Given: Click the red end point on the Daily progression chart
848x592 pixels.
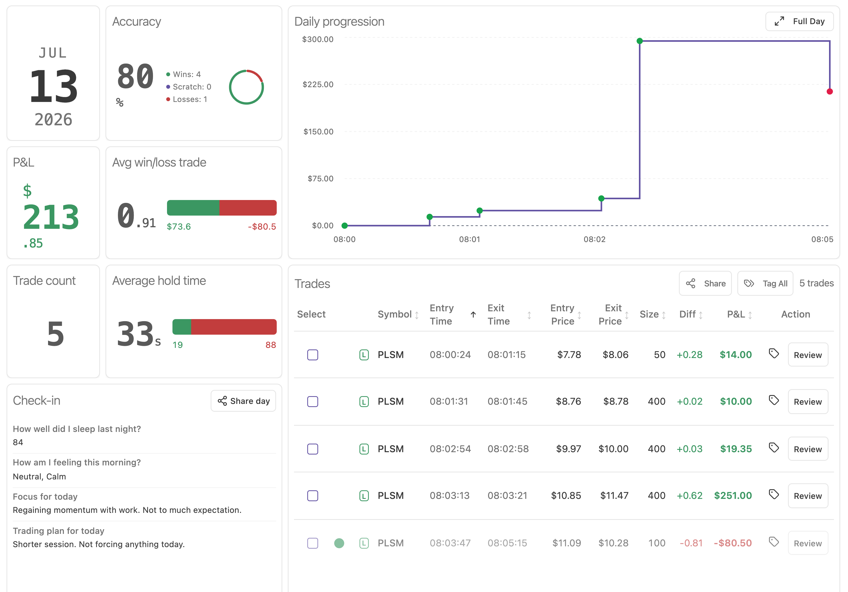Looking at the screenshot, I should [x=829, y=92].
